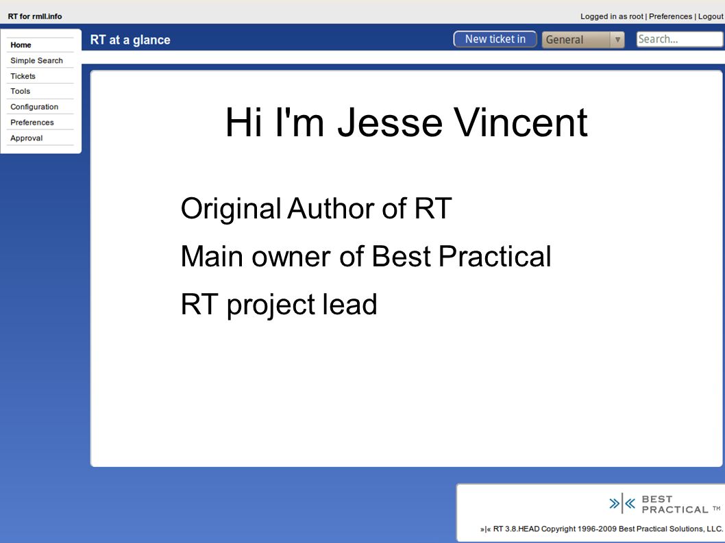Click the RT for rmll.info title
The width and height of the screenshot is (725, 543).
35,16
